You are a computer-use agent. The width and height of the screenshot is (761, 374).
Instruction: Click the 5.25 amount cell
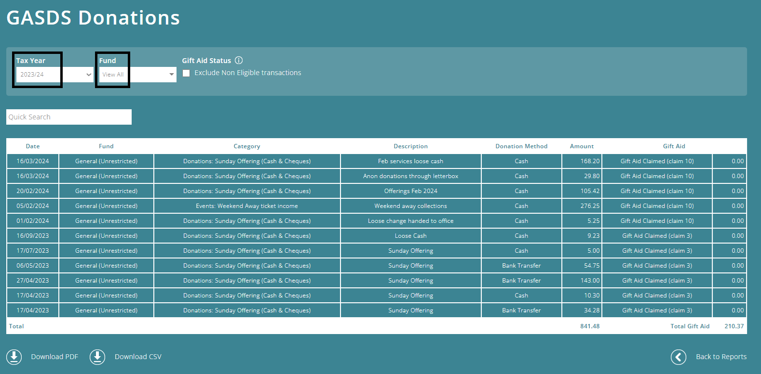582,221
